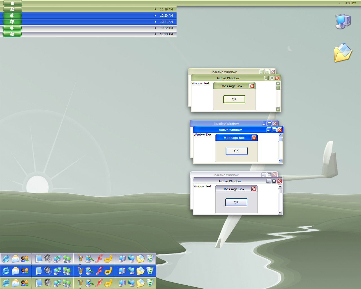Viewport: 361px width, 289px height.
Task: Open Recycle Bin icon in the olive row
Action: point(150,283)
